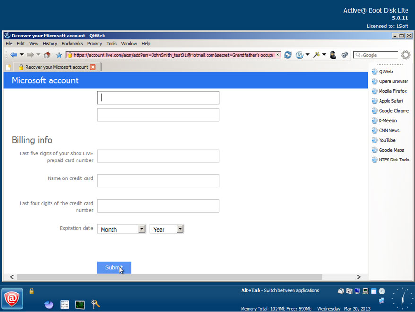Launch the green monitor taskbar icon
The width and height of the screenshot is (415, 312).
tap(80, 304)
